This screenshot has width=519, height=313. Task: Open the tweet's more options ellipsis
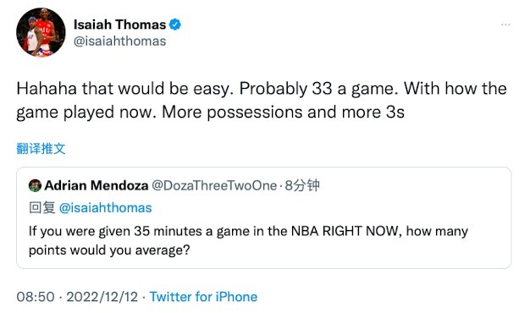point(505,25)
